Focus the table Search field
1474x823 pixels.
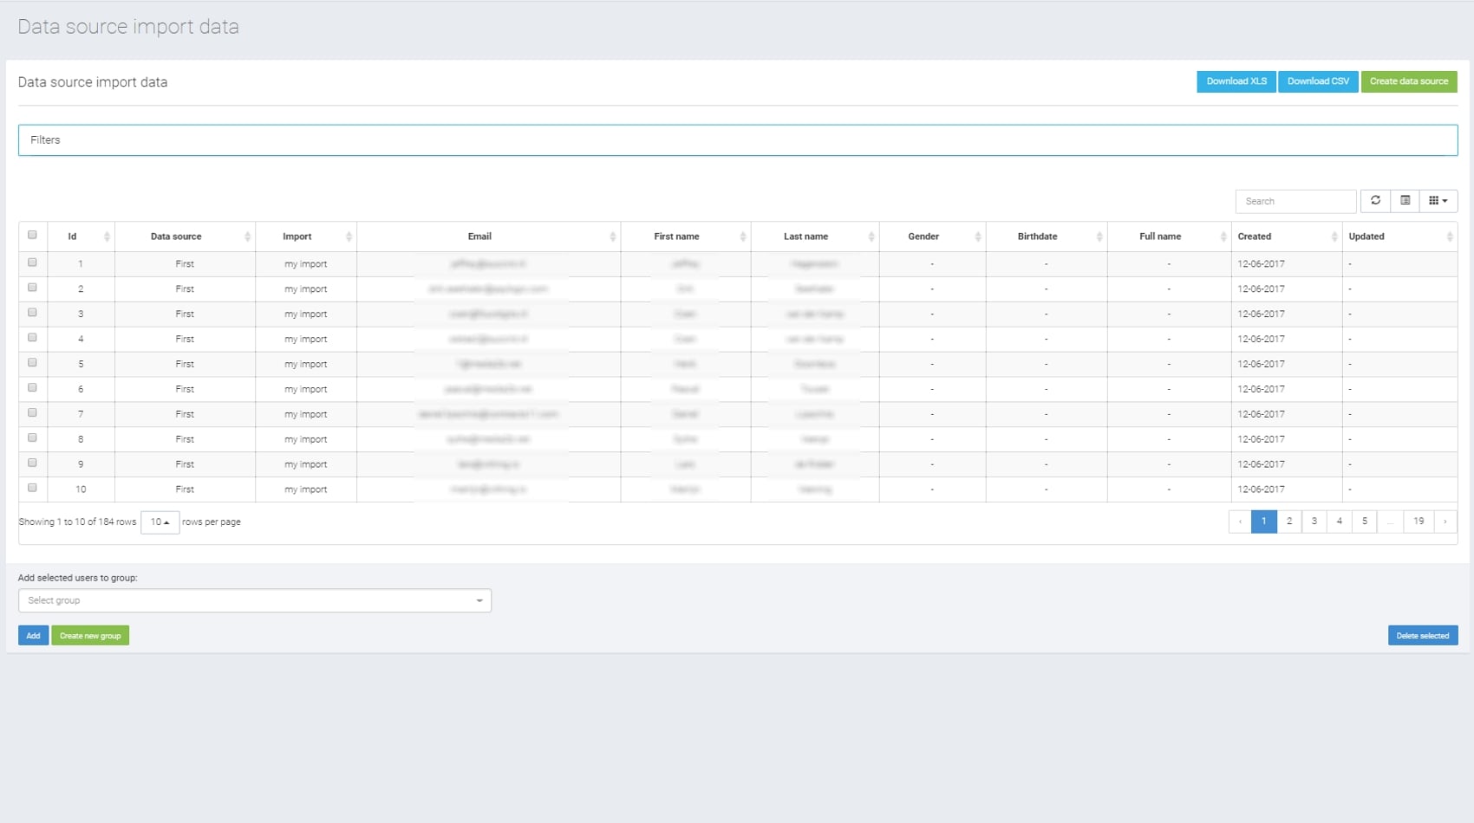[x=1295, y=201]
